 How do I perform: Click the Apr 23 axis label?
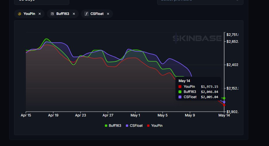pos(80,115)
